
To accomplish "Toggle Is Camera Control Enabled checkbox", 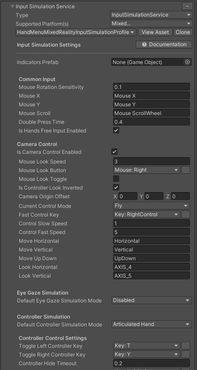I will (x=114, y=152).
